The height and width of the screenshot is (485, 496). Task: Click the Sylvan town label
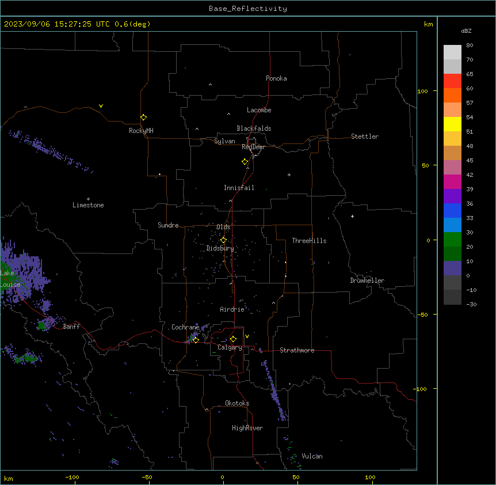(x=224, y=141)
